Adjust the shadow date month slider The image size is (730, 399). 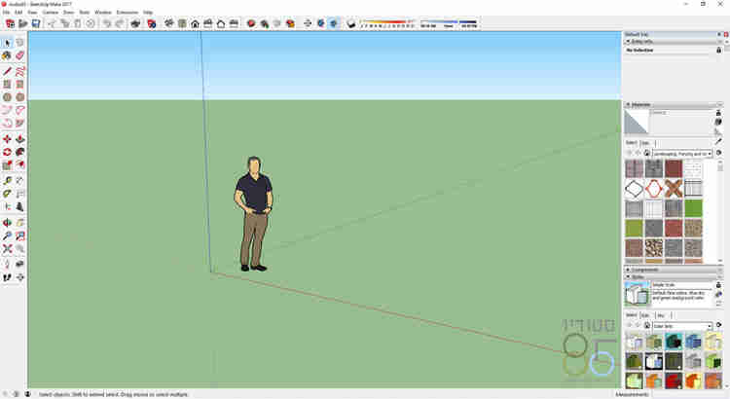pyautogui.click(x=388, y=23)
